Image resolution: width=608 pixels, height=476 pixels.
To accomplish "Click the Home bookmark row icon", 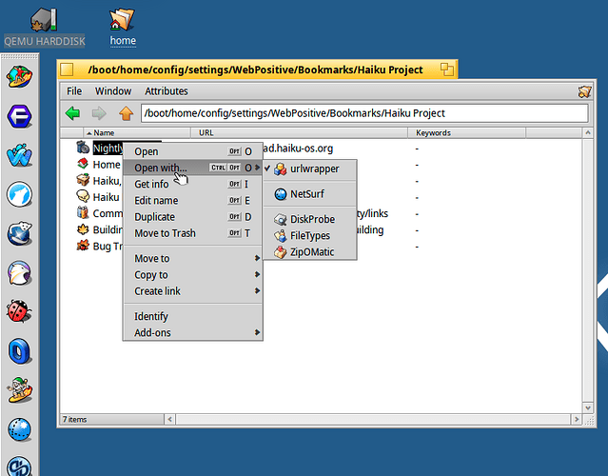I will click(x=83, y=164).
